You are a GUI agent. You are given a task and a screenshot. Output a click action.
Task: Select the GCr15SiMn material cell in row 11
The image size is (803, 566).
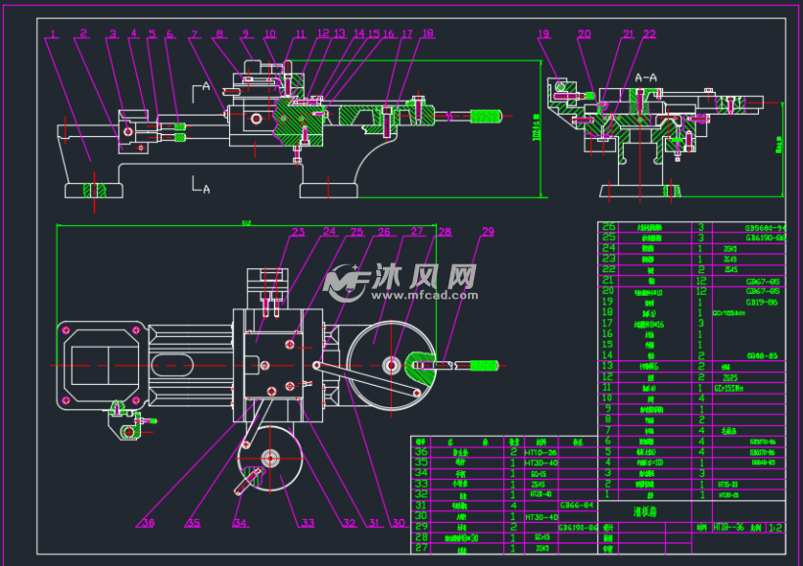tap(729, 388)
